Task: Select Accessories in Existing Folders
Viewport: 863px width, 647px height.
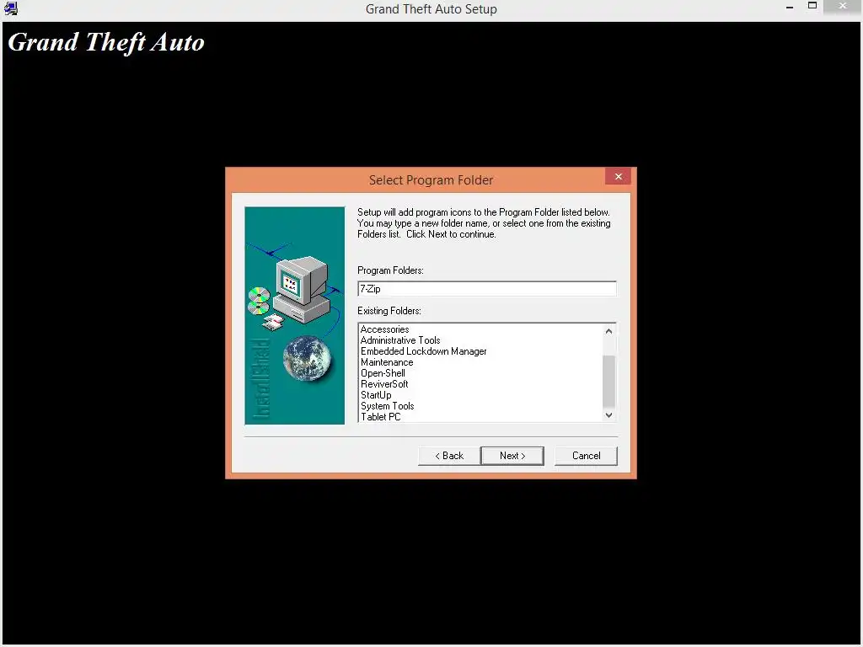Action: pyautogui.click(x=384, y=329)
